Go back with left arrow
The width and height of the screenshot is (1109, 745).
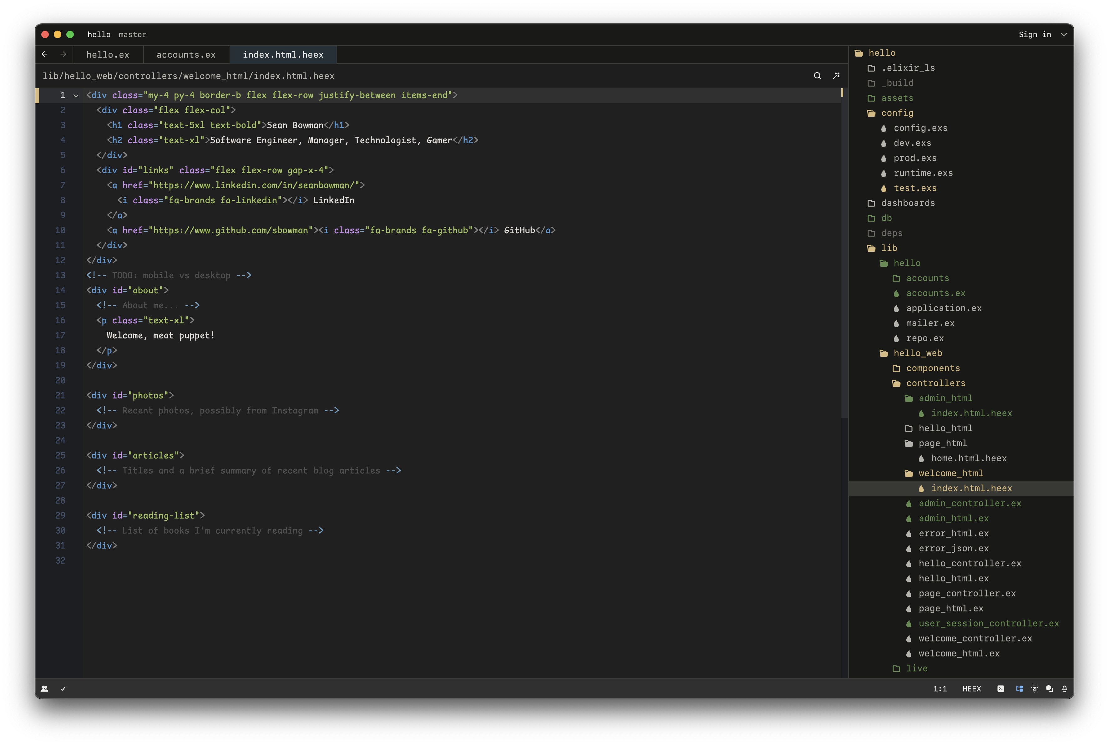click(x=45, y=54)
